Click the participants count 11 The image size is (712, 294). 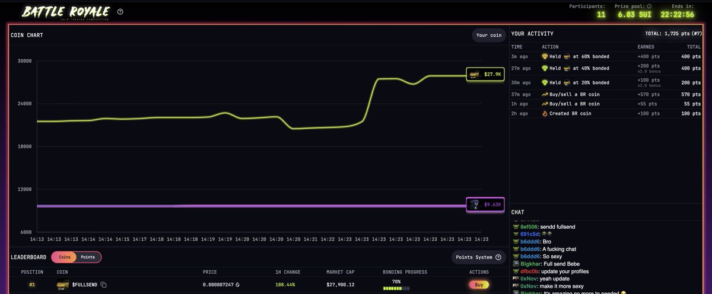pyautogui.click(x=601, y=14)
